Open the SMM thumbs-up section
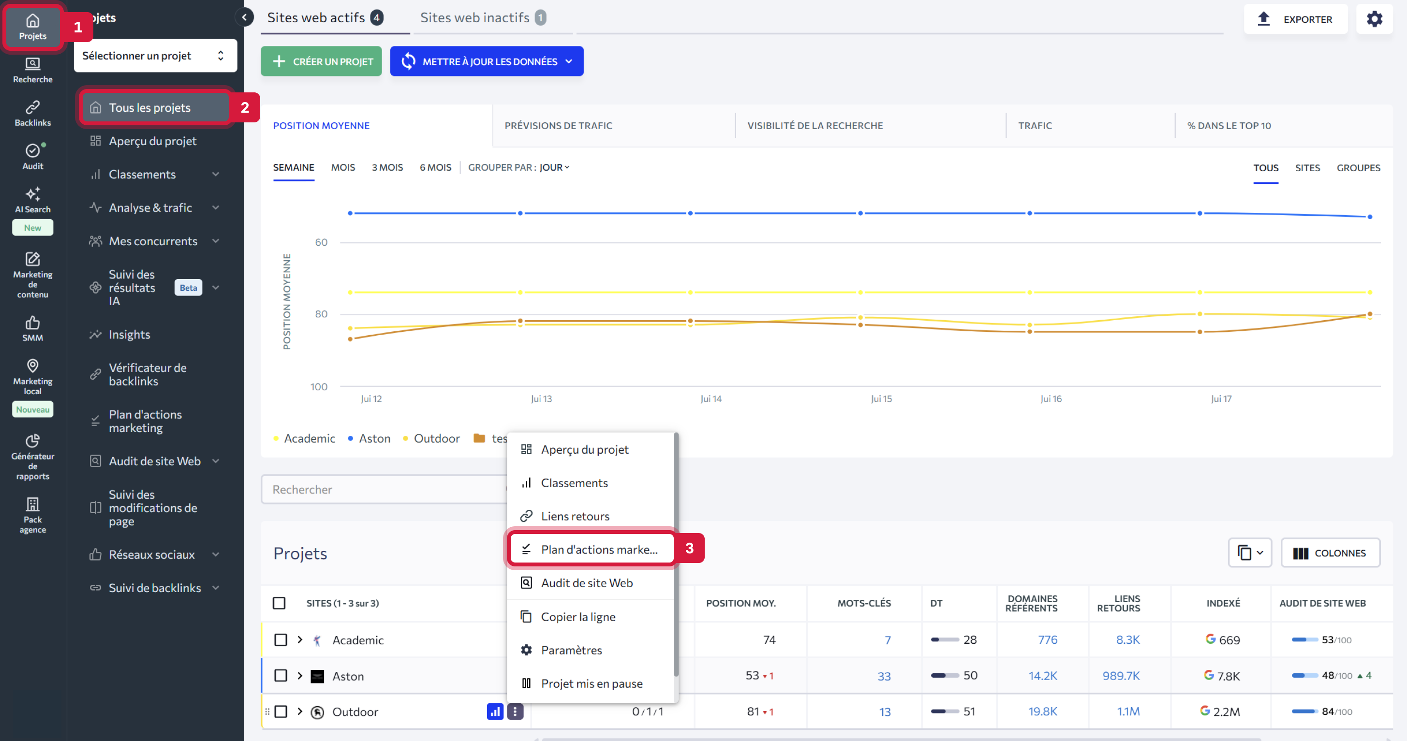1407x741 pixels. [x=33, y=329]
